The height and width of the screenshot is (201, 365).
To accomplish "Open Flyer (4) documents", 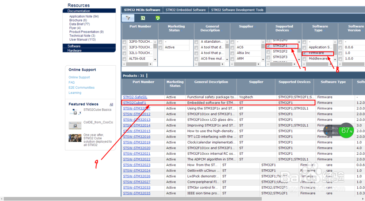I will pyautogui.click(x=75, y=28).
